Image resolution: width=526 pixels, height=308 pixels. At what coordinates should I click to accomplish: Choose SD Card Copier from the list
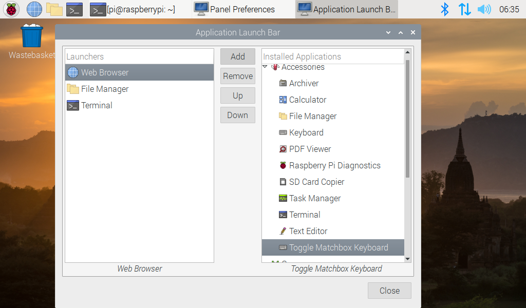coord(316,182)
